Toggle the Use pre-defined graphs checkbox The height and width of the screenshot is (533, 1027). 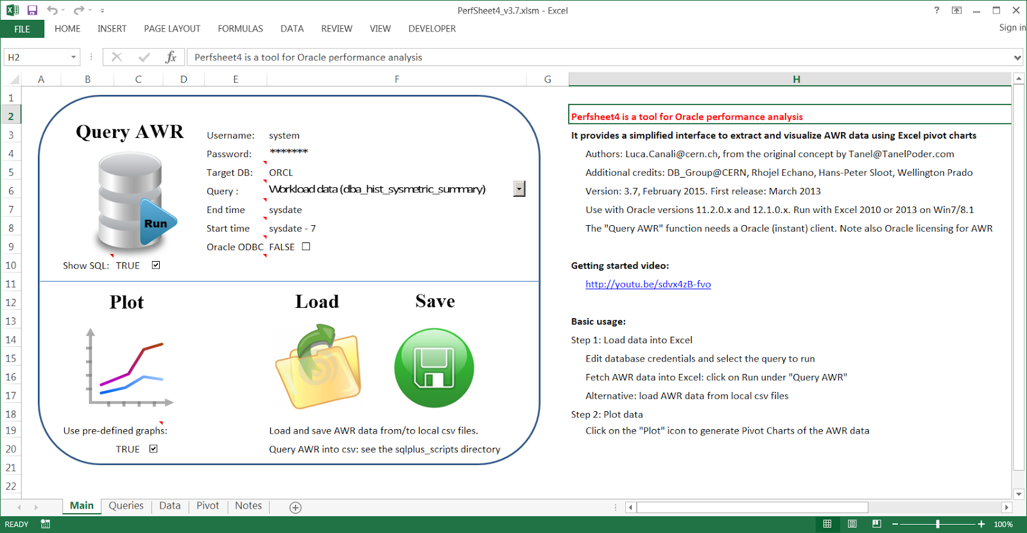tap(153, 448)
